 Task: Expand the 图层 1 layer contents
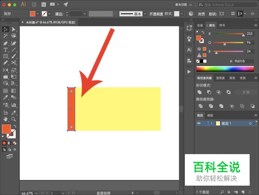pos(211,123)
